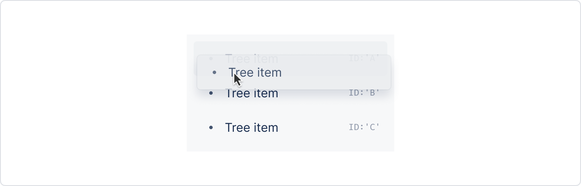Click the faded 'Tree item' text in row A

point(252,58)
